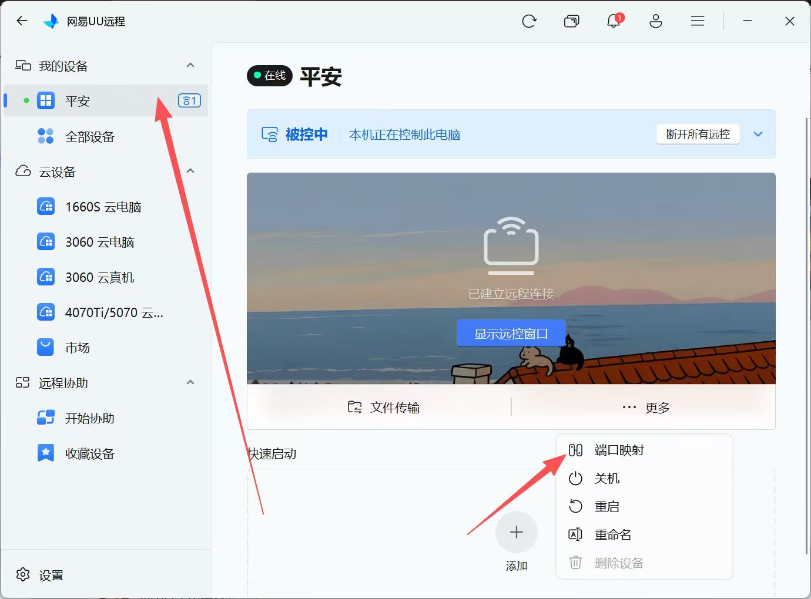Click the 全部设备 four-dot icon

pos(46,136)
